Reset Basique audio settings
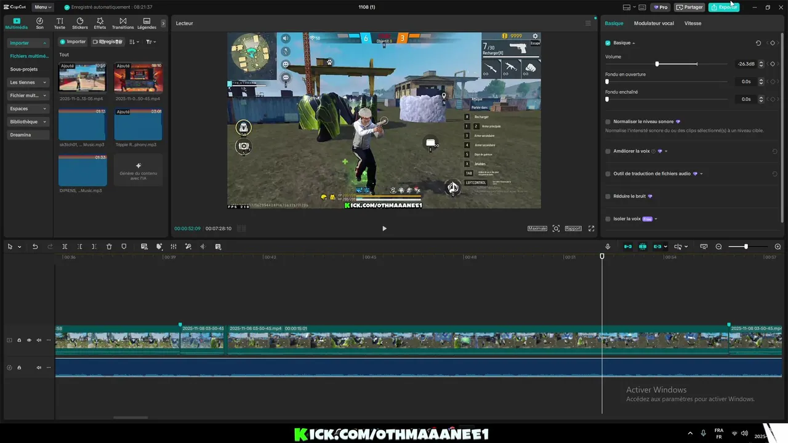The width and height of the screenshot is (788, 443). [x=758, y=43]
